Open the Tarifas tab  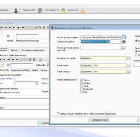[35, 70]
